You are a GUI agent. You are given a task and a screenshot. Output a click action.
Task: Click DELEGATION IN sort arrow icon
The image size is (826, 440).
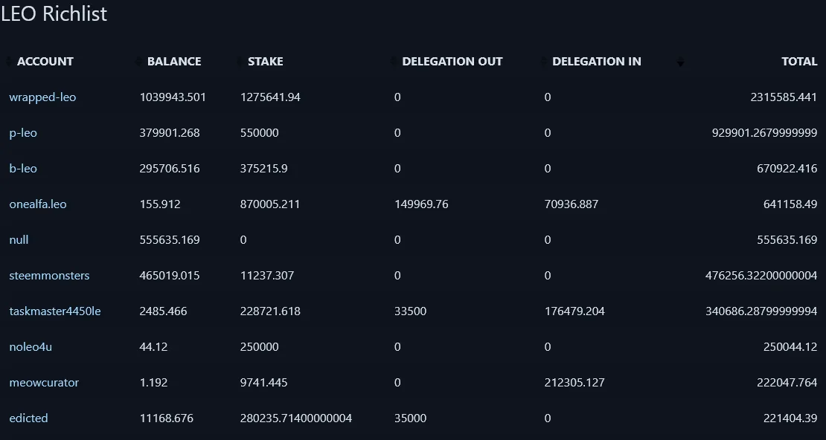[x=544, y=62]
